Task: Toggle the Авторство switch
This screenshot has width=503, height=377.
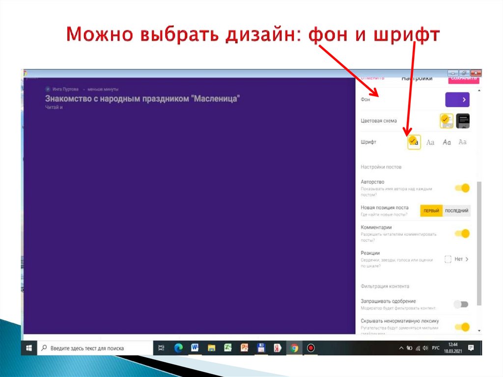Action: pos(462,188)
